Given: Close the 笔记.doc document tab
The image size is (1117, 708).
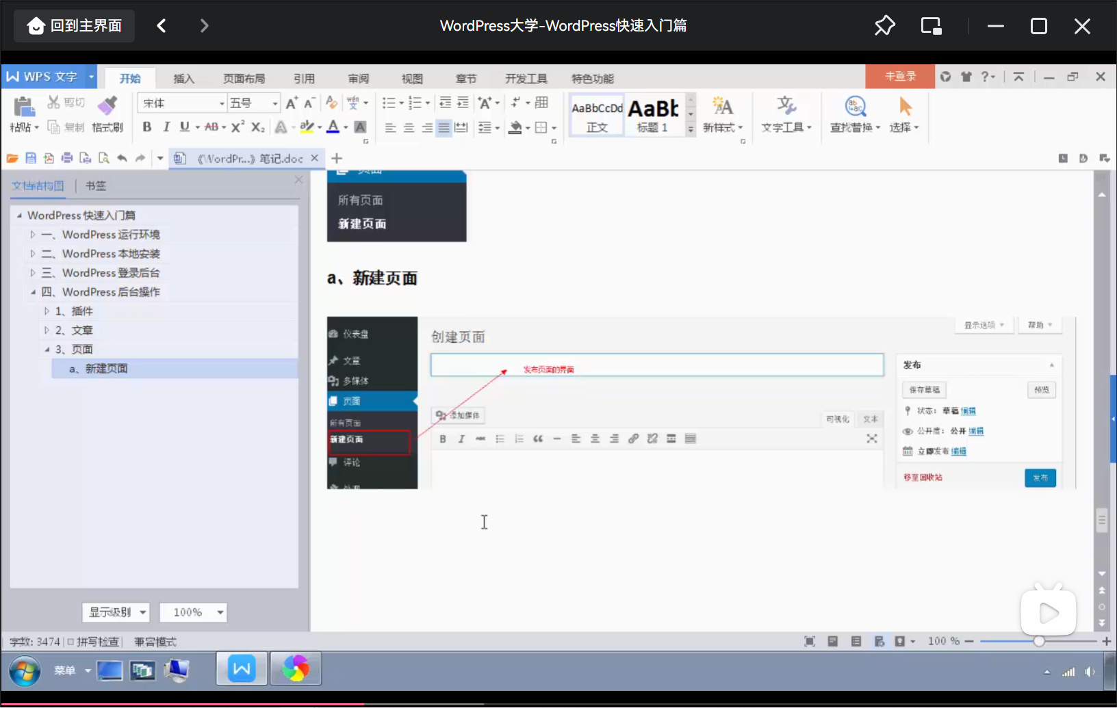Looking at the screenshot, I should click(314, 158).
